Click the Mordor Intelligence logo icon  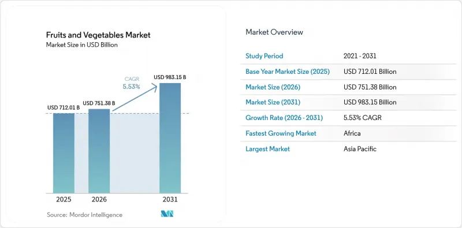167,214
